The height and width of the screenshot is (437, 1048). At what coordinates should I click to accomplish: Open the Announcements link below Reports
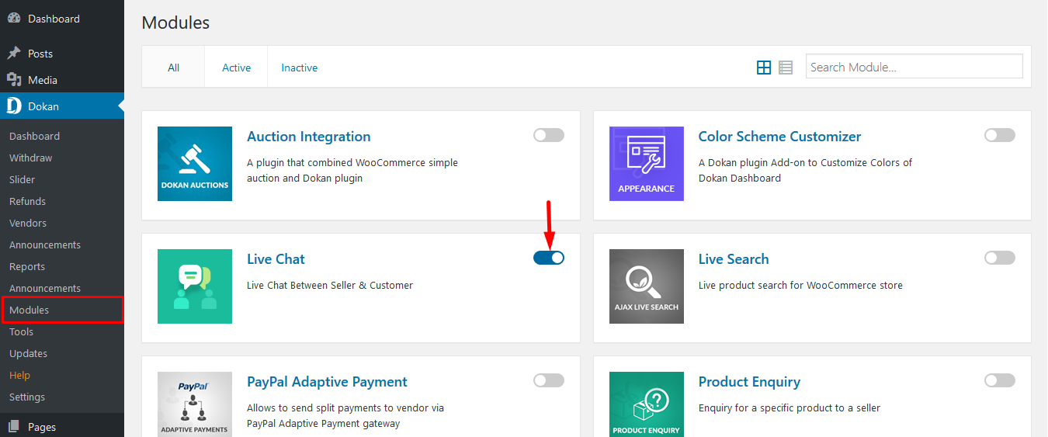(45, 288)
